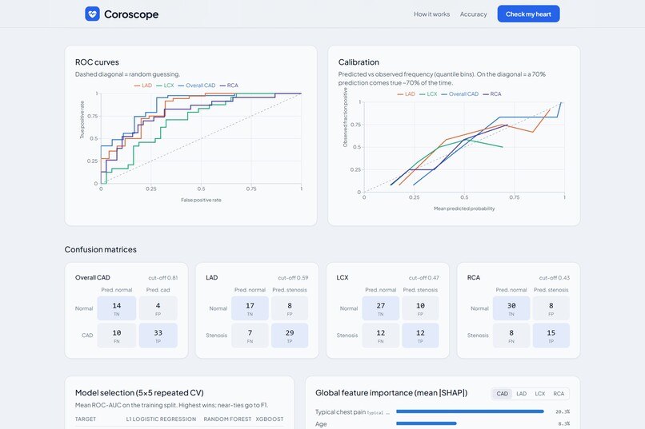Screen dimensions: 645x429
Task: Click the cut-off 0.81 label
Action: [163, 278]
